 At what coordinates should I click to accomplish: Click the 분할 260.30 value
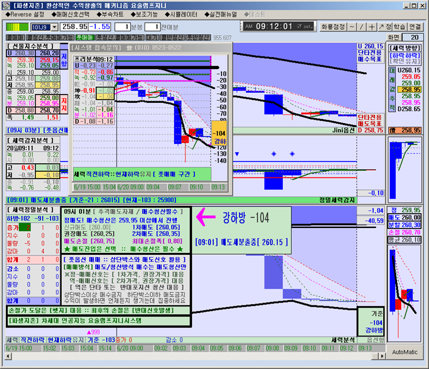(405, 225)
